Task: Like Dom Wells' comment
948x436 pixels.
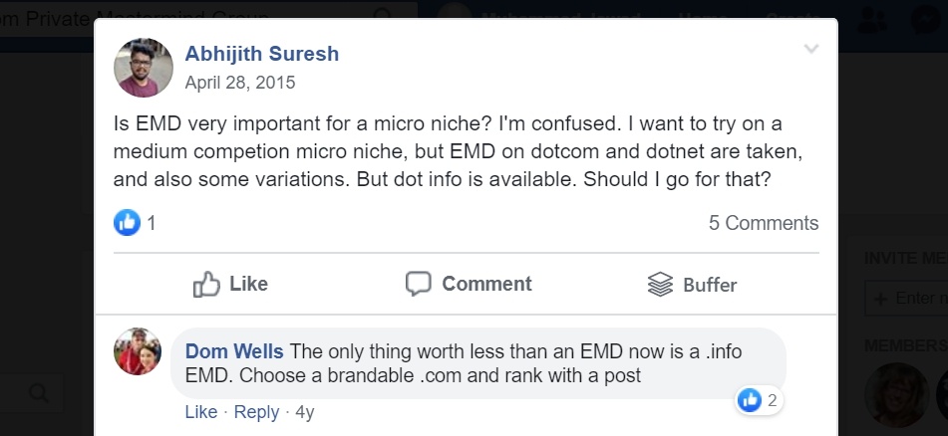Action: (x=200, y=412)
